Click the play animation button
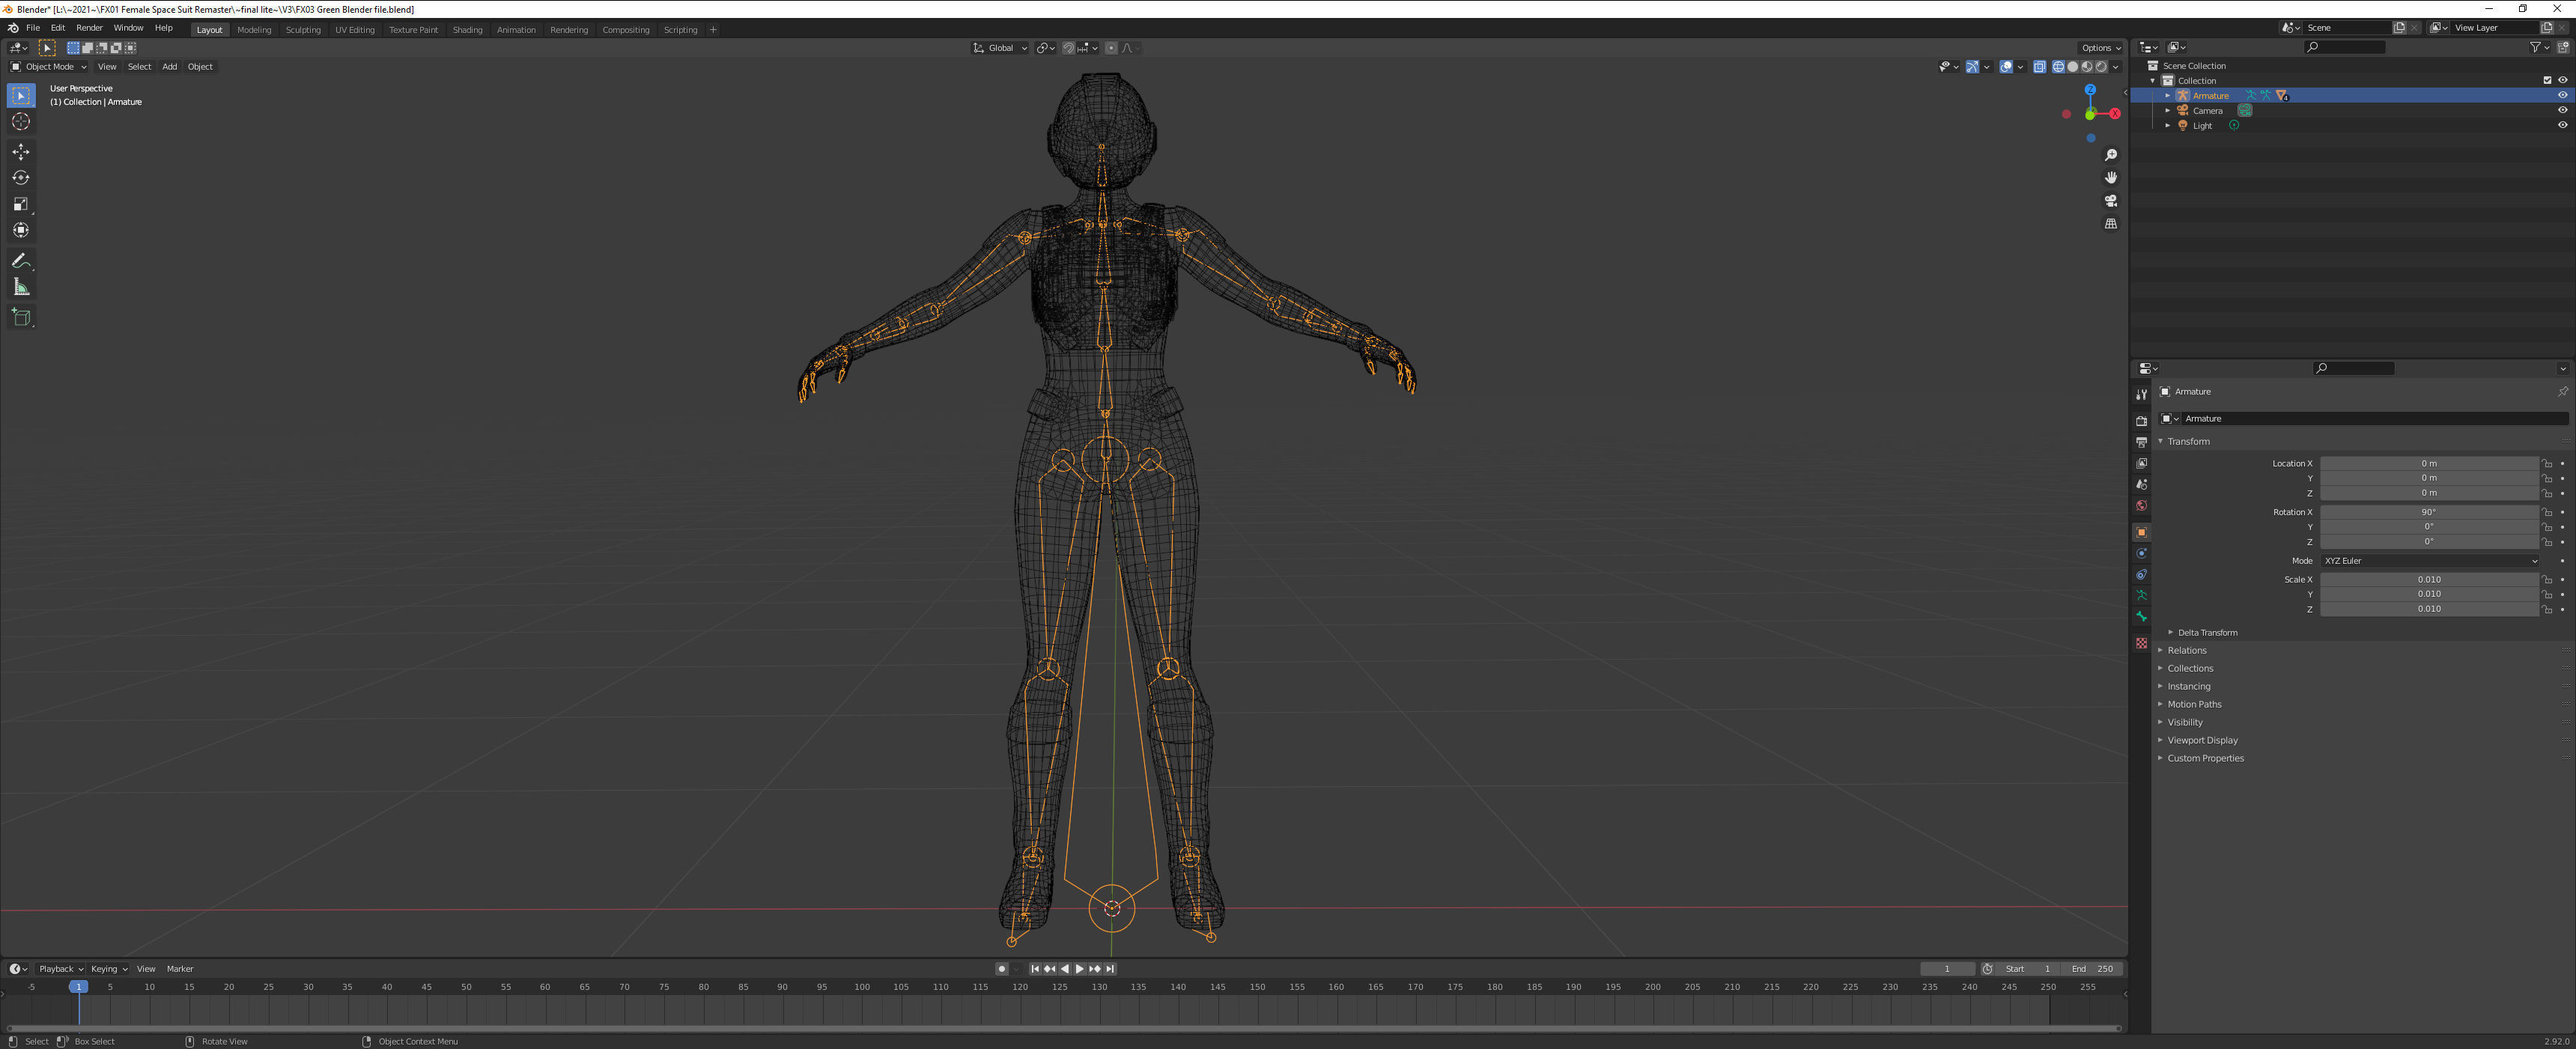 1080,969
